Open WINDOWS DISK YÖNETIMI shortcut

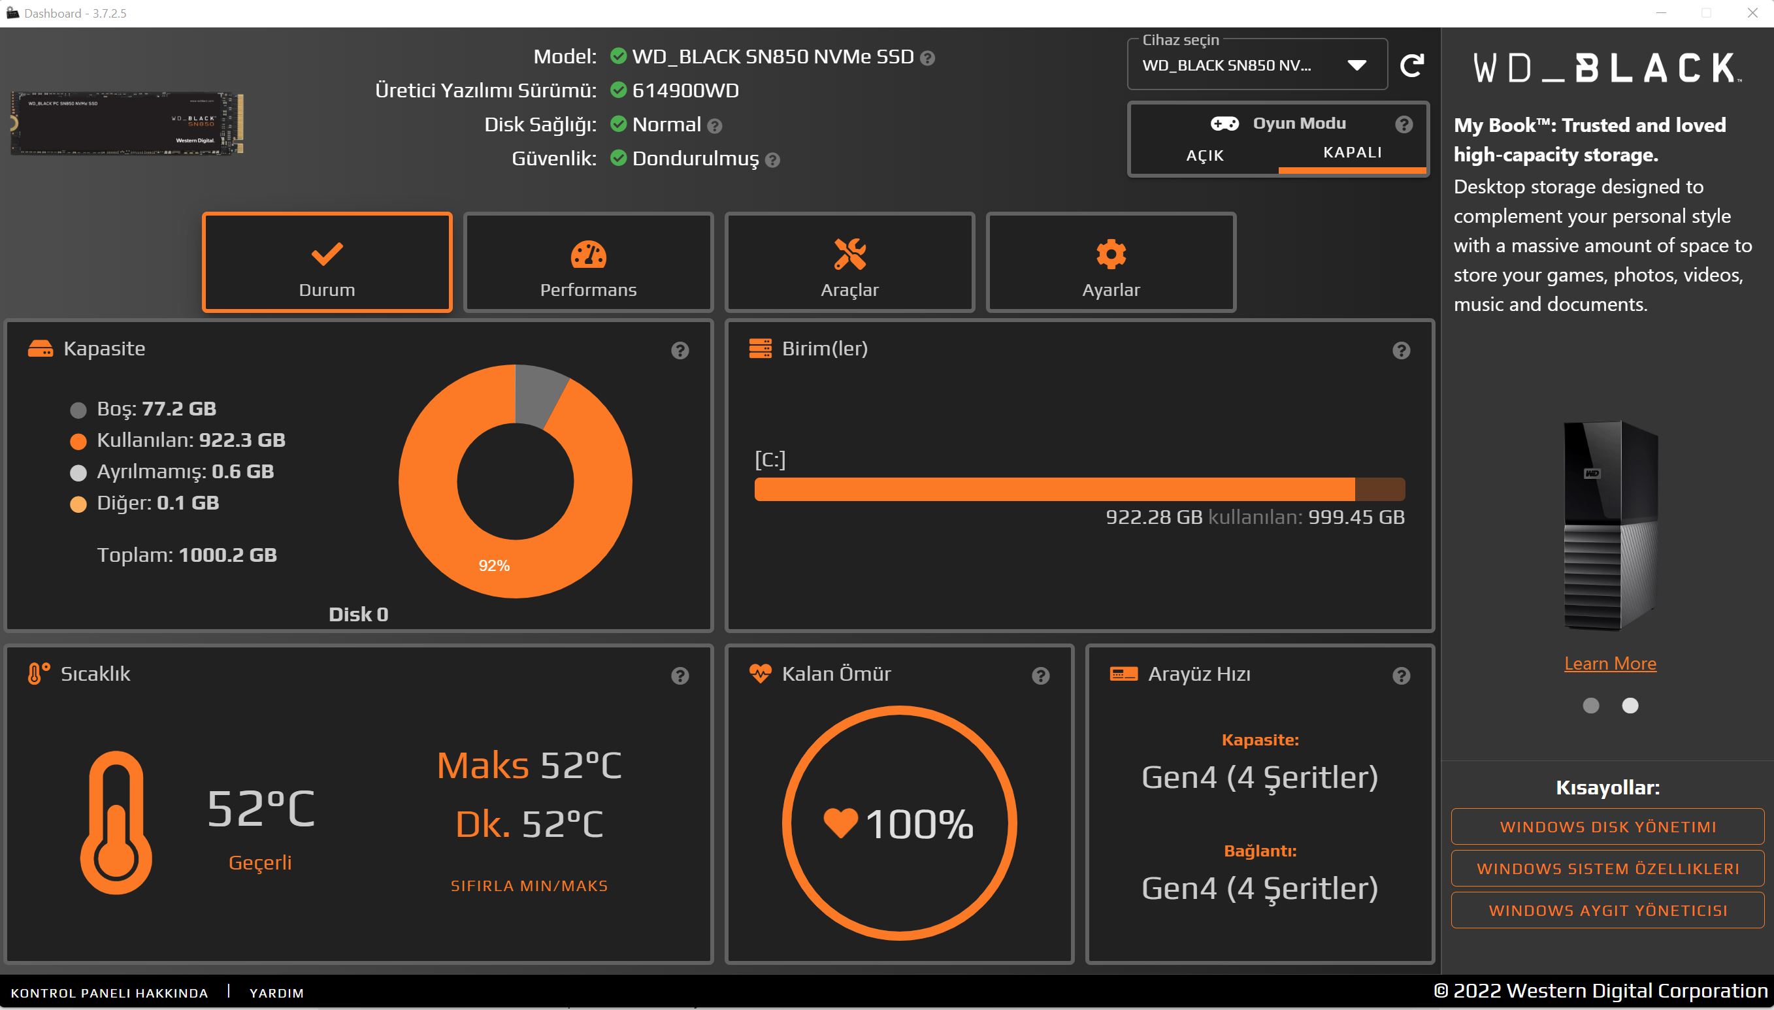coord(1607,827)
